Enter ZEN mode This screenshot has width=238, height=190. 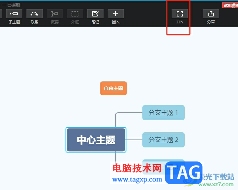180,14
